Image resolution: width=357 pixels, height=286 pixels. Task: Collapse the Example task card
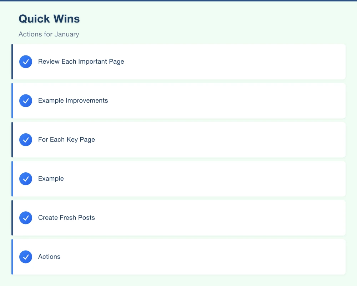point(178,179)
